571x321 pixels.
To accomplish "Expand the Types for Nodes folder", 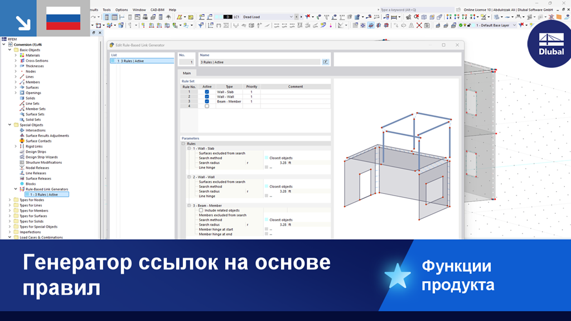I will (10, 200).
